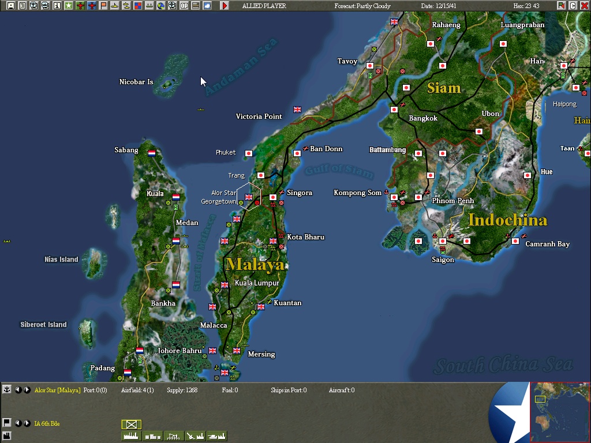
Task: Click the black flag icon beside IA 6th Bde
Action: pos(6,423)
